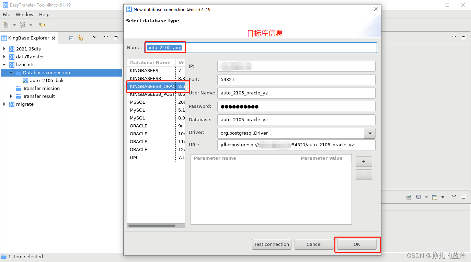Open dropdown arrow beside second toolbar icon
This screenshot has width=471, height=262.
tap(31, 25)
